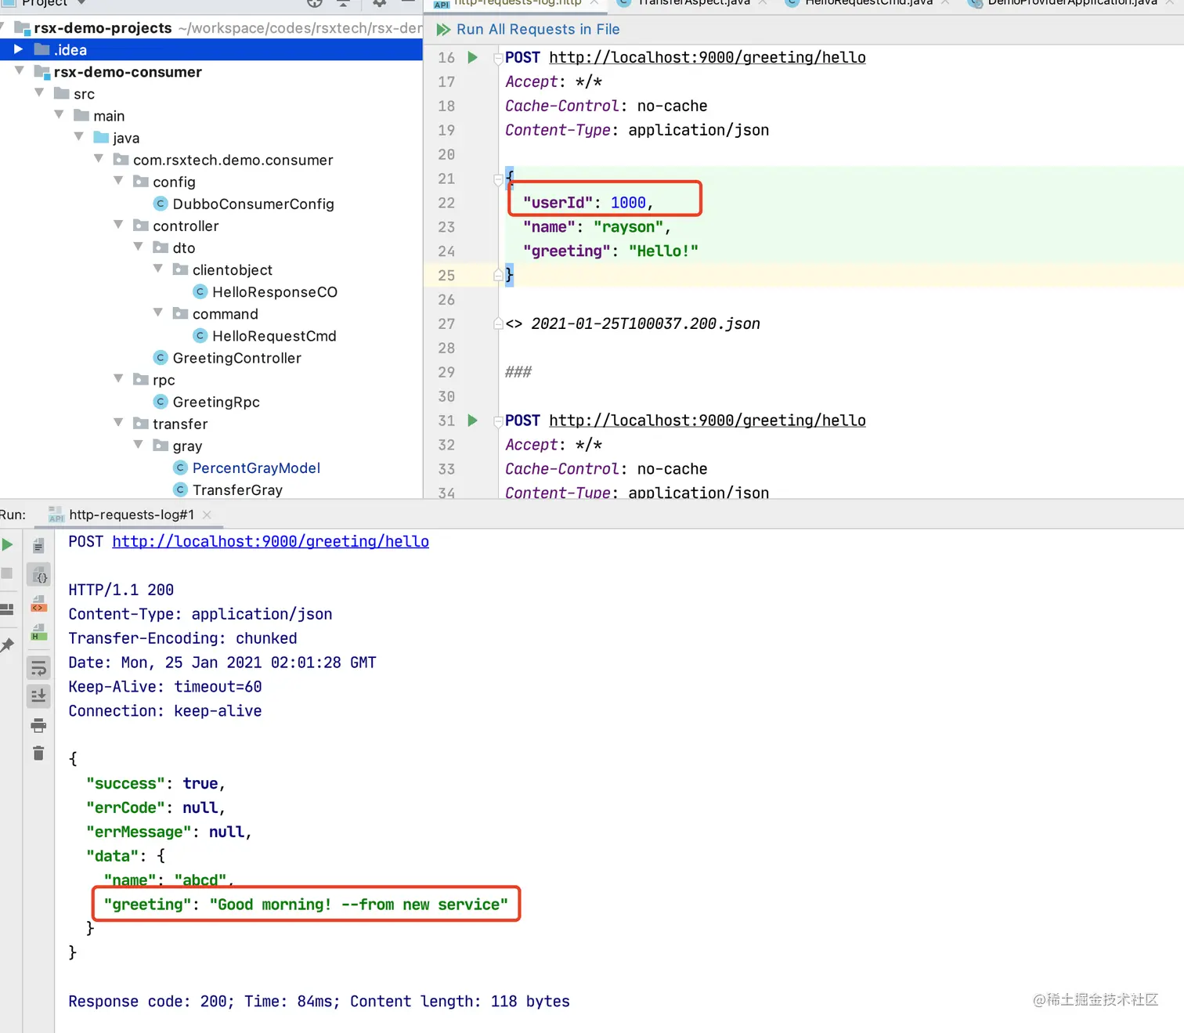View response as HTML
This screenshot has width=1184, height=1033.
pyautogui.click(x=38, y=632)
